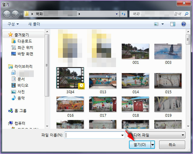Viewport: 193px width, 154px height.
Task: Click the 다운로드 folder icon
Action: pos(14,41)
